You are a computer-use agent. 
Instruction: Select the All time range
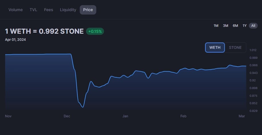pyautogui.click(x=253, y=26)
